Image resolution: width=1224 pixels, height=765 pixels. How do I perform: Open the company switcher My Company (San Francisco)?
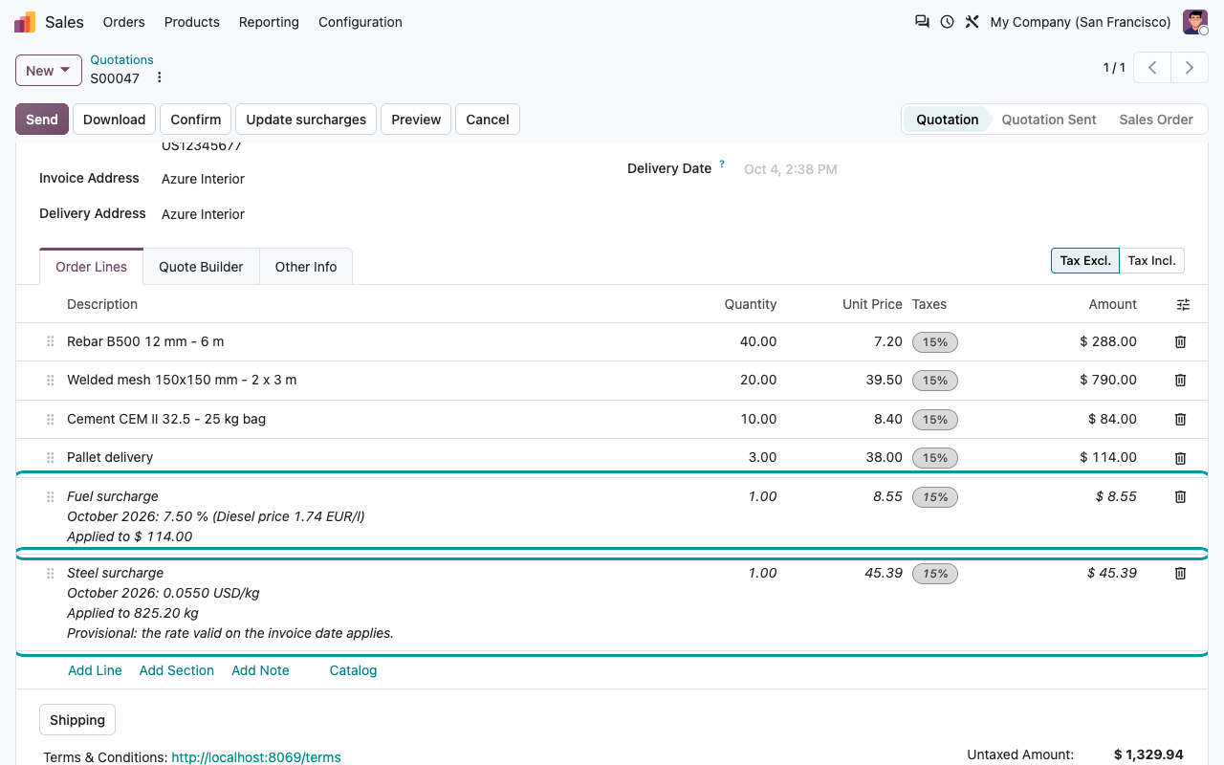click(1081, 22)
